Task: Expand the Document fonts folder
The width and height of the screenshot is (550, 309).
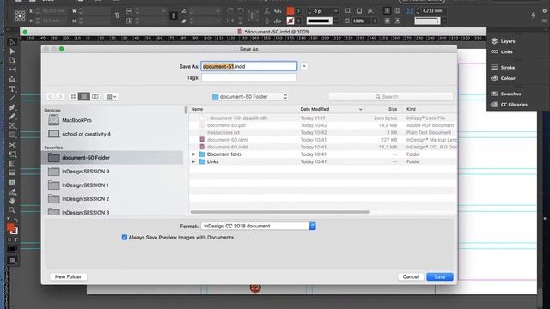Action: 193,154
